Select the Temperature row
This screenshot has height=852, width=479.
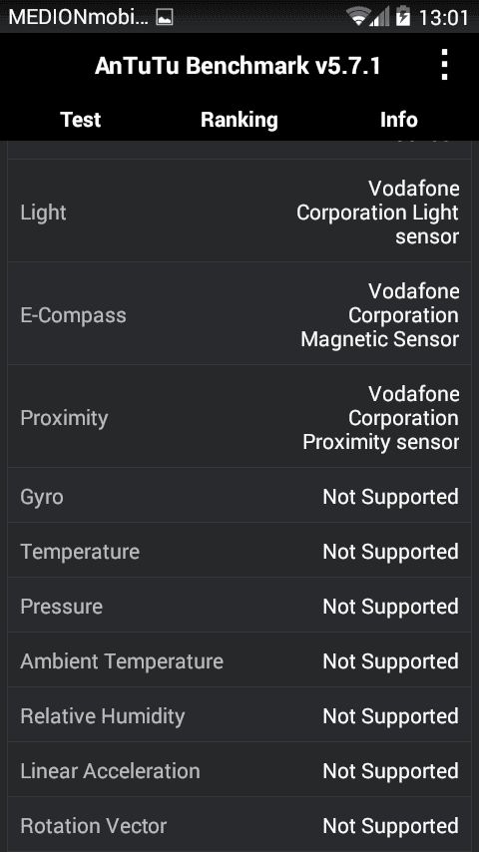(239, 551)
